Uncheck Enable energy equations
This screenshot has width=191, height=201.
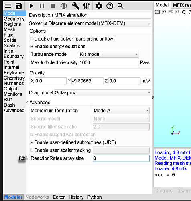(32, 47)
